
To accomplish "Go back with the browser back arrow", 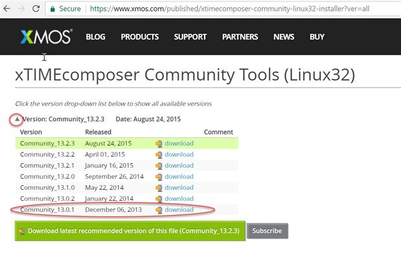I will pos(6,8).
